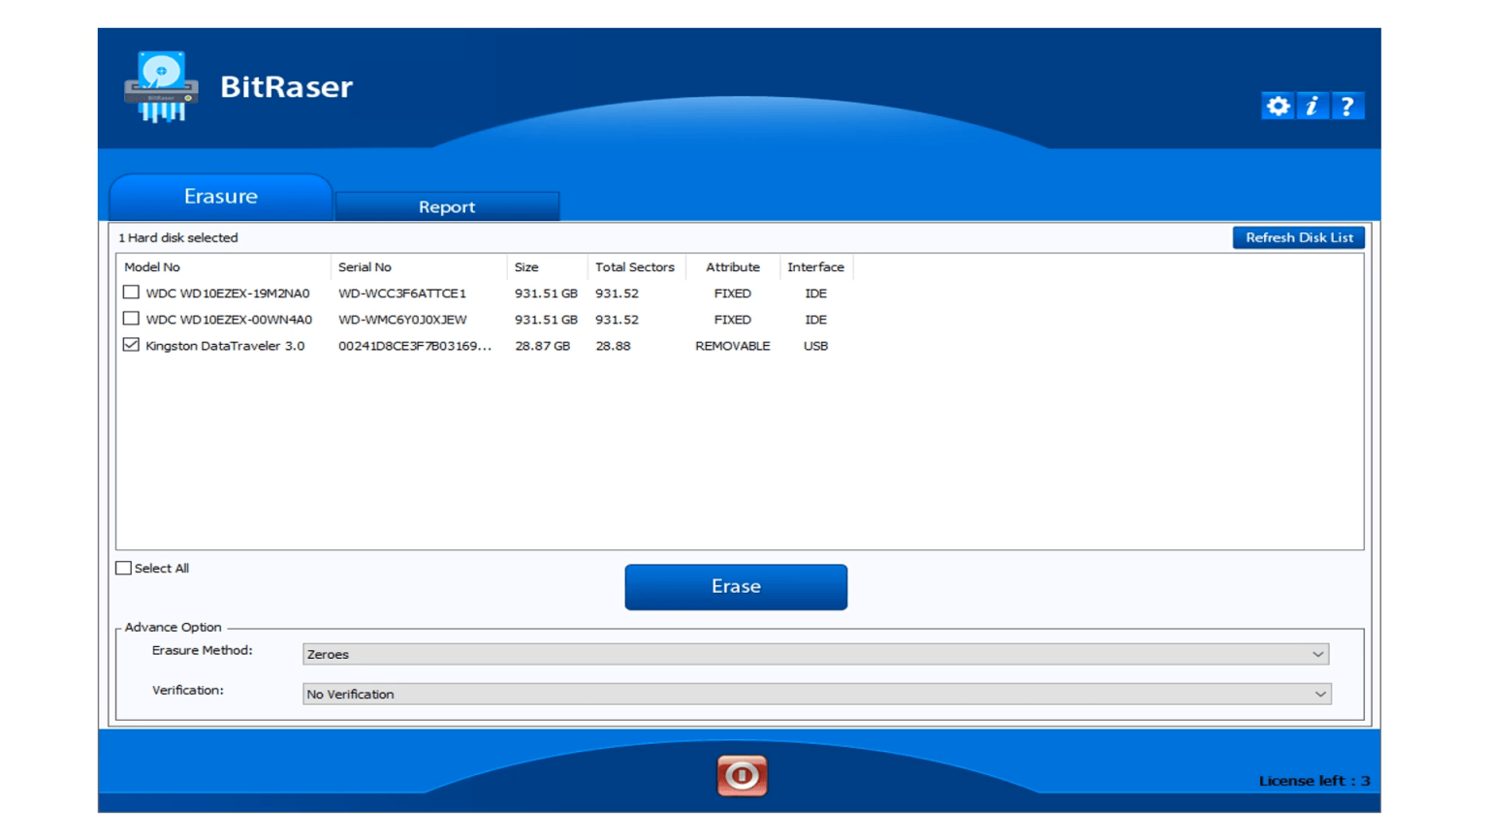Click the info 'i' icon
Viewport: 1489px width, 837px height.
[1312, 106]
